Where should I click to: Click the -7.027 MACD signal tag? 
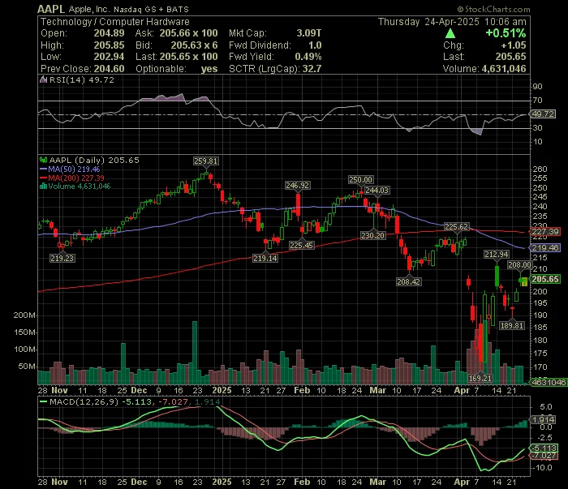[543, 456]
